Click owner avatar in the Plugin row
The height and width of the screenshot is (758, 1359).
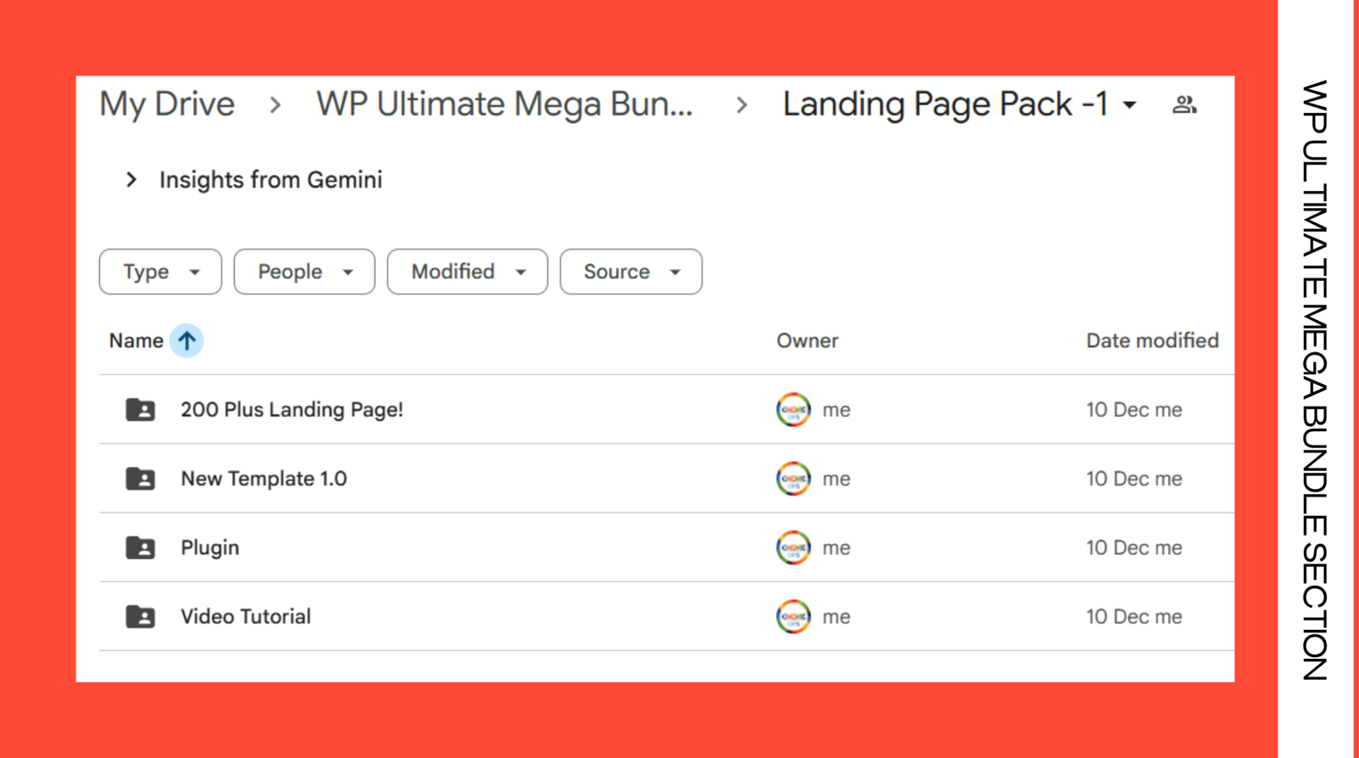(x=793, y=547)
